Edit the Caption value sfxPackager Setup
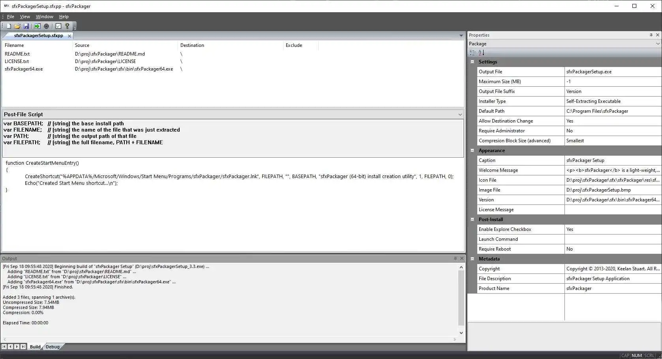Image resolution: width=662 pixels, height=359 pixels. 613,160
